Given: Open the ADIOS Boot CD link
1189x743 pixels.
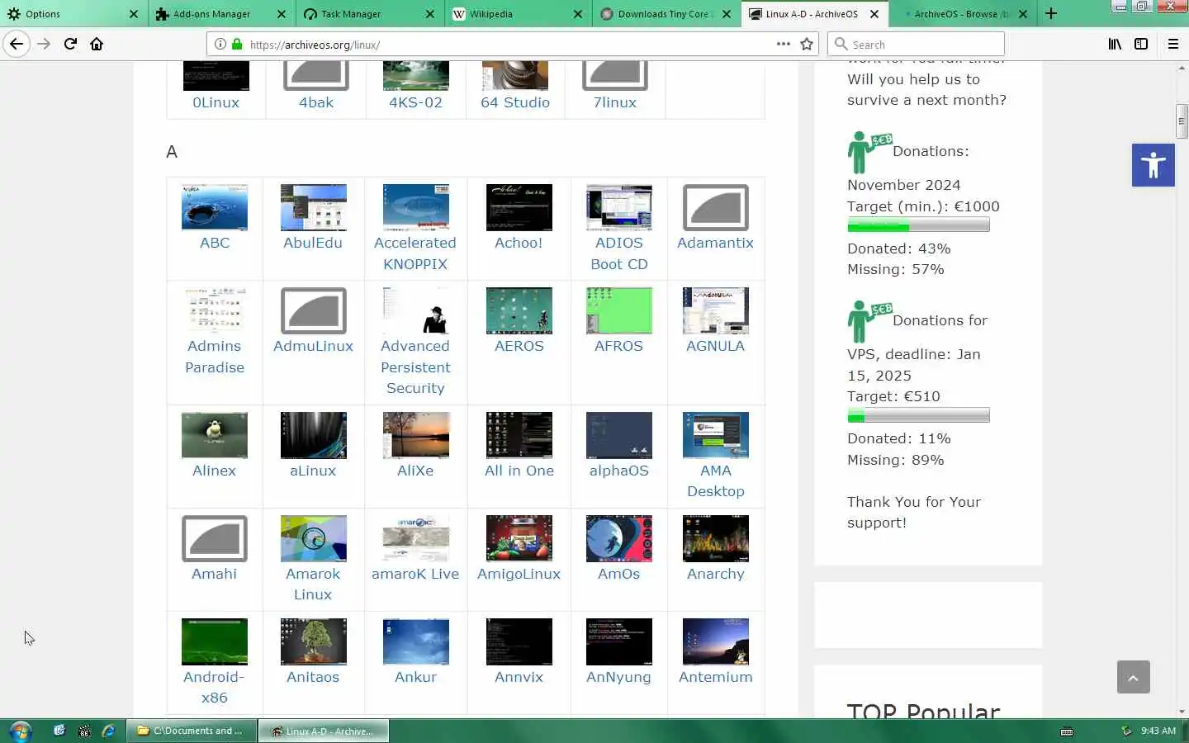Looking at the screenshot, I should (x=619, y=253).
